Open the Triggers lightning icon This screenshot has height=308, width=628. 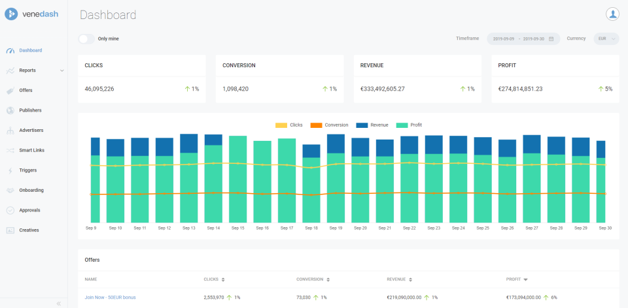pyautogui.click(x=10, y=170)
